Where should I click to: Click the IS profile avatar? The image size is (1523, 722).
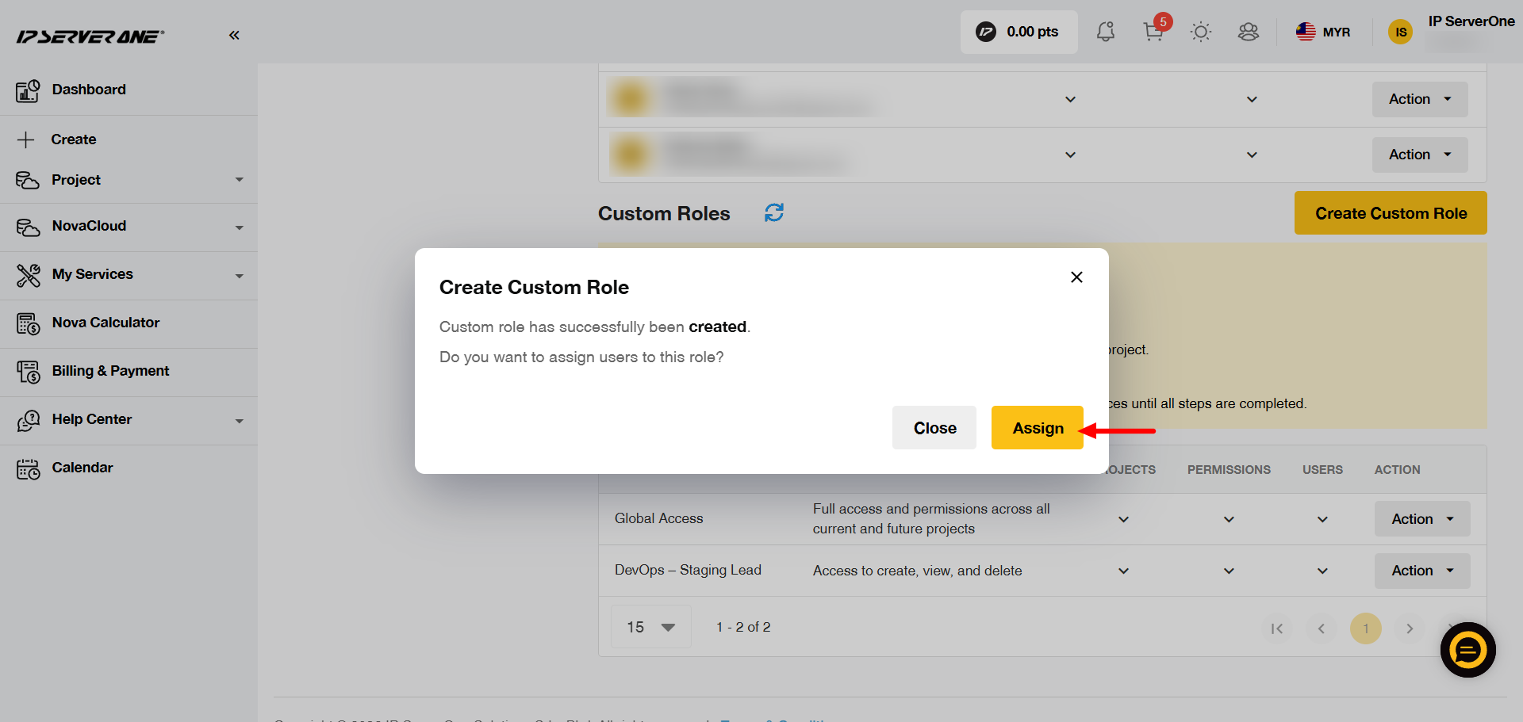1400,32
